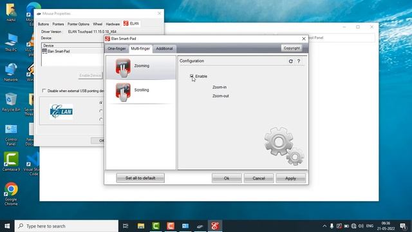This screenshot has height=232, width=412.
Task: Toggle Disable when external USB pointing device checkbox
Action: coord(44,91)
